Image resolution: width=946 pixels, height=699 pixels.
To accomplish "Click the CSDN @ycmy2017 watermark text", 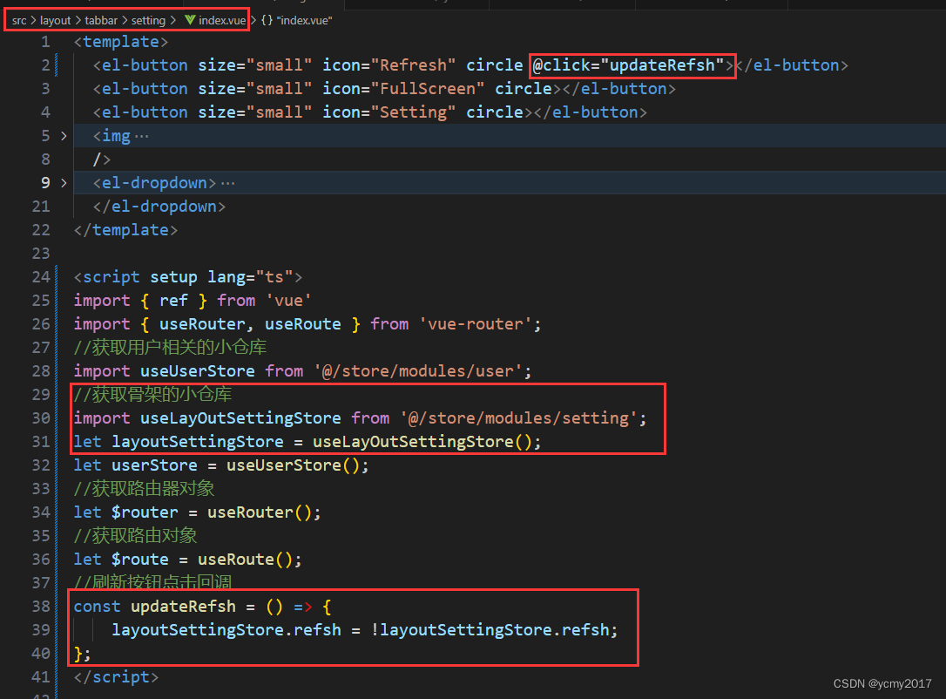I will 882,683.
